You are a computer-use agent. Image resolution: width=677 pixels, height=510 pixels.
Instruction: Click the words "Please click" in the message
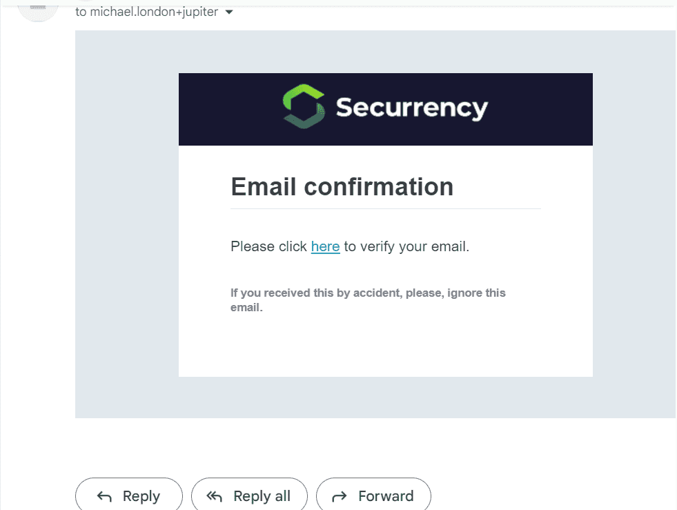pos(268,246)
